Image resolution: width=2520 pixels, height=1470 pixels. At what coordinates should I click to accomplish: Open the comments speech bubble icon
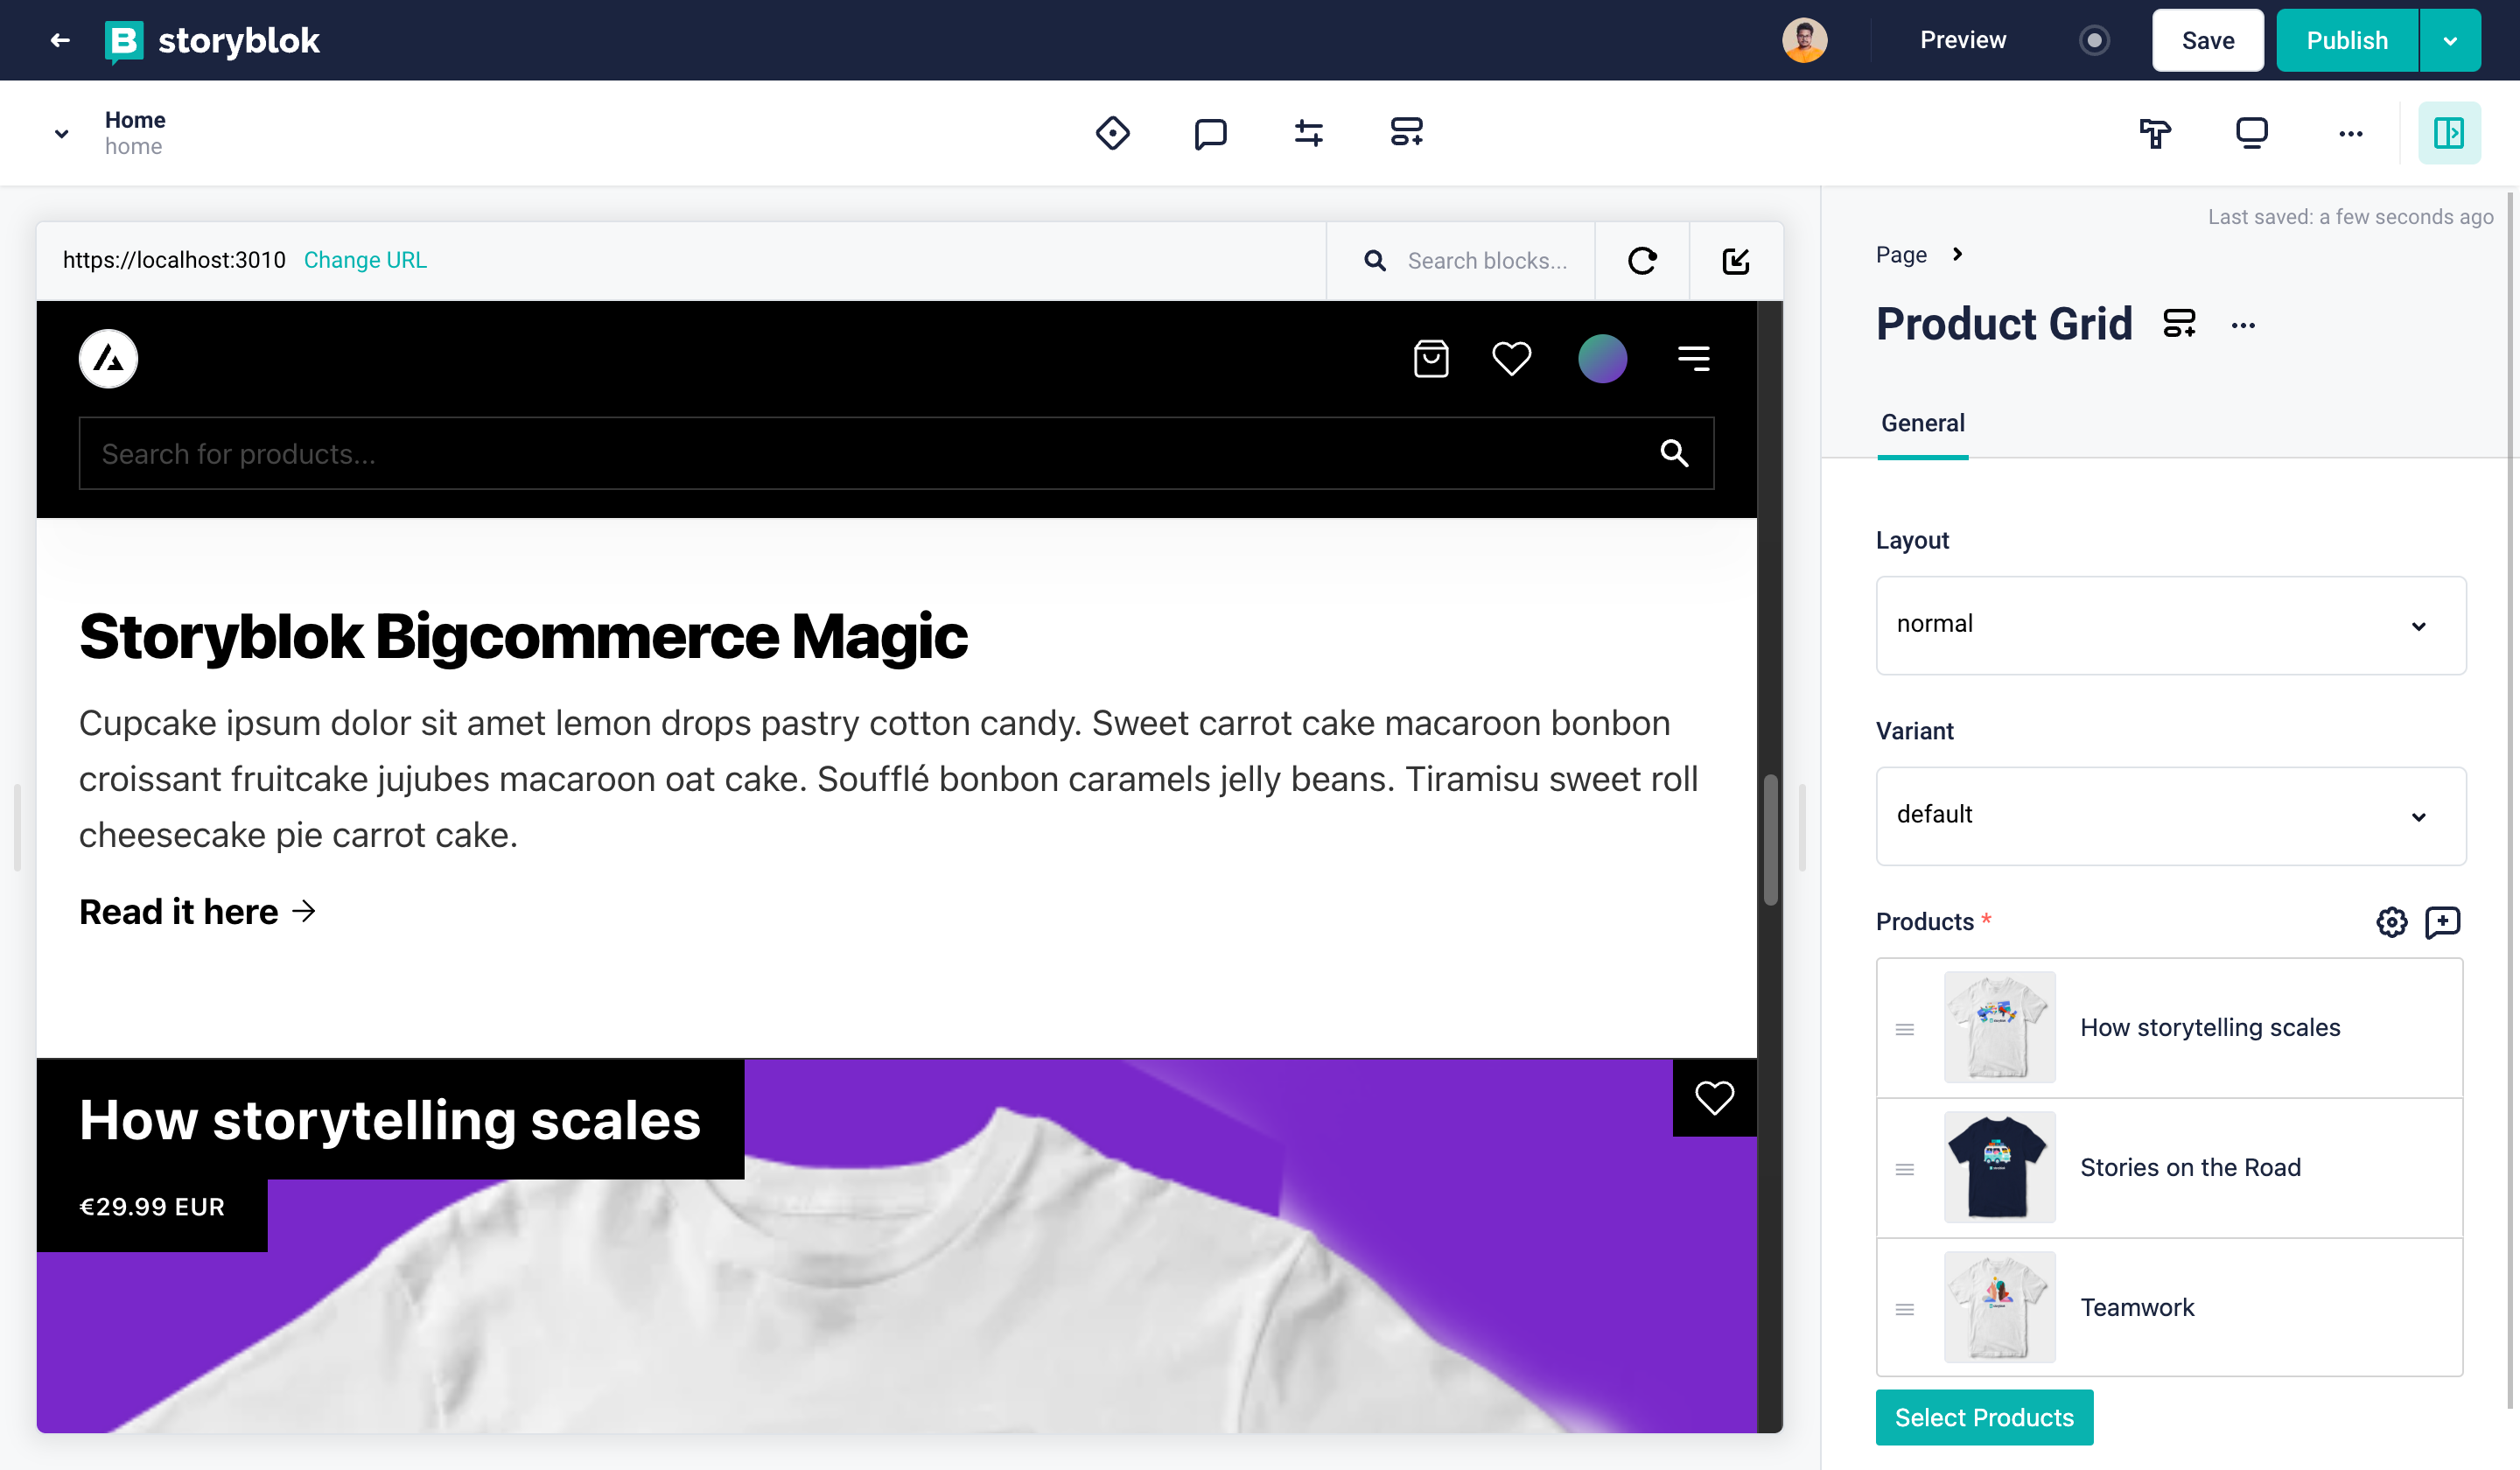(x=1210, y=132)
